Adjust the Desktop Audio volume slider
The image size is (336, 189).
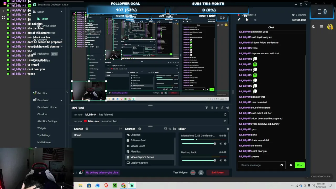coord(199,160)
